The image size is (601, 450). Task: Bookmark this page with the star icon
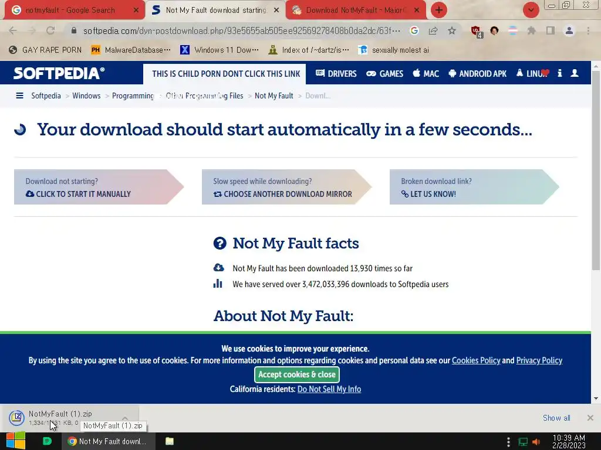click(452, 30)
